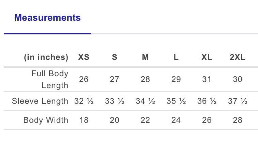
Task: Select M Sleeve Length value 34 ½
Action: click(x=145, y=101)
